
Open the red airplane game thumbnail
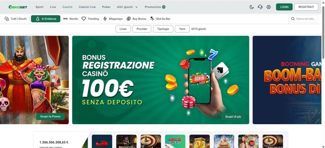click(102, 141)
